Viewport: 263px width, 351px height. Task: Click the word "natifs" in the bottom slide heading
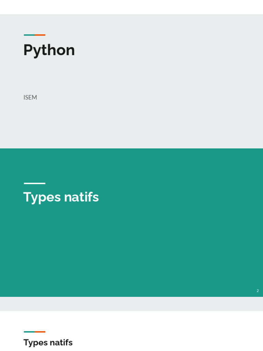click(x=61, y=342)
